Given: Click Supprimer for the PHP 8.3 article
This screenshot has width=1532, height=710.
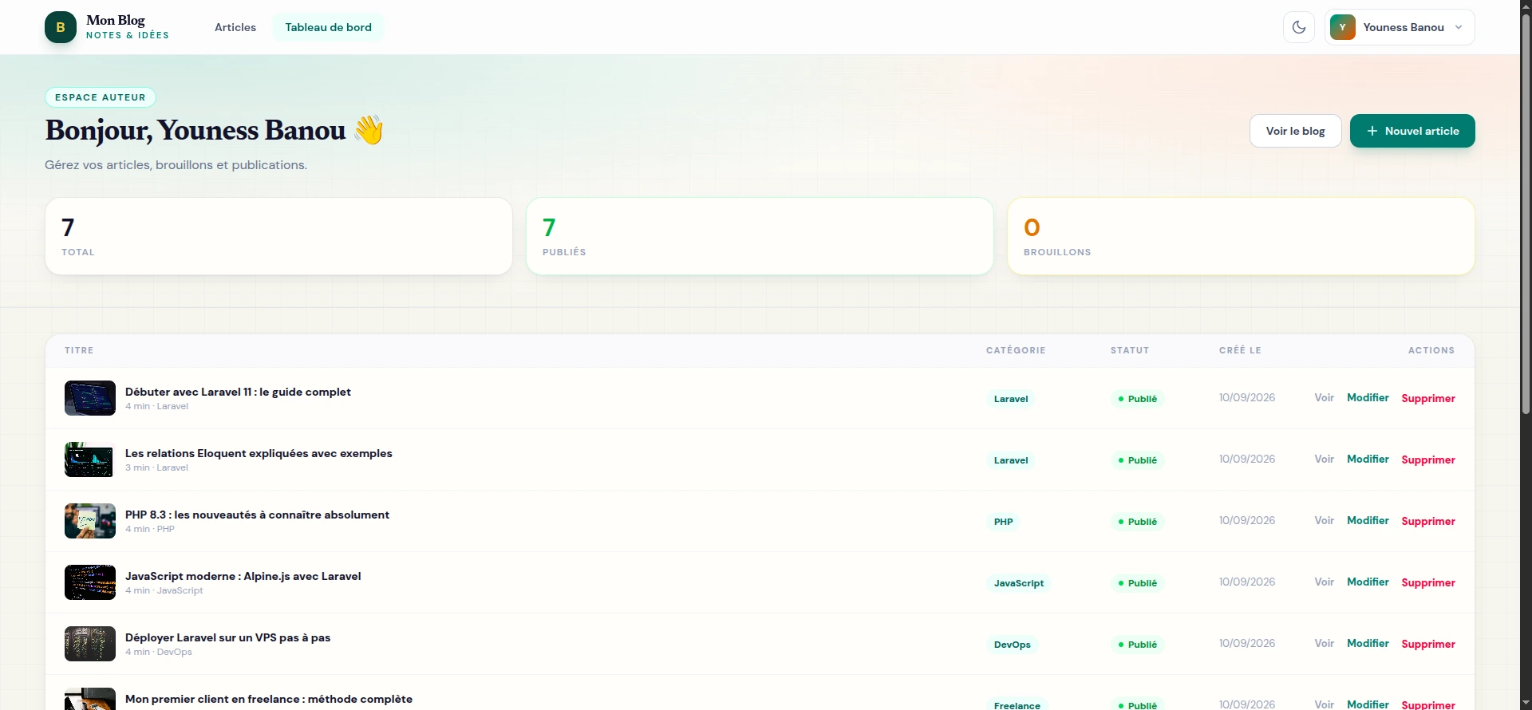Looking at the screenshot, I should (1428, 521).
